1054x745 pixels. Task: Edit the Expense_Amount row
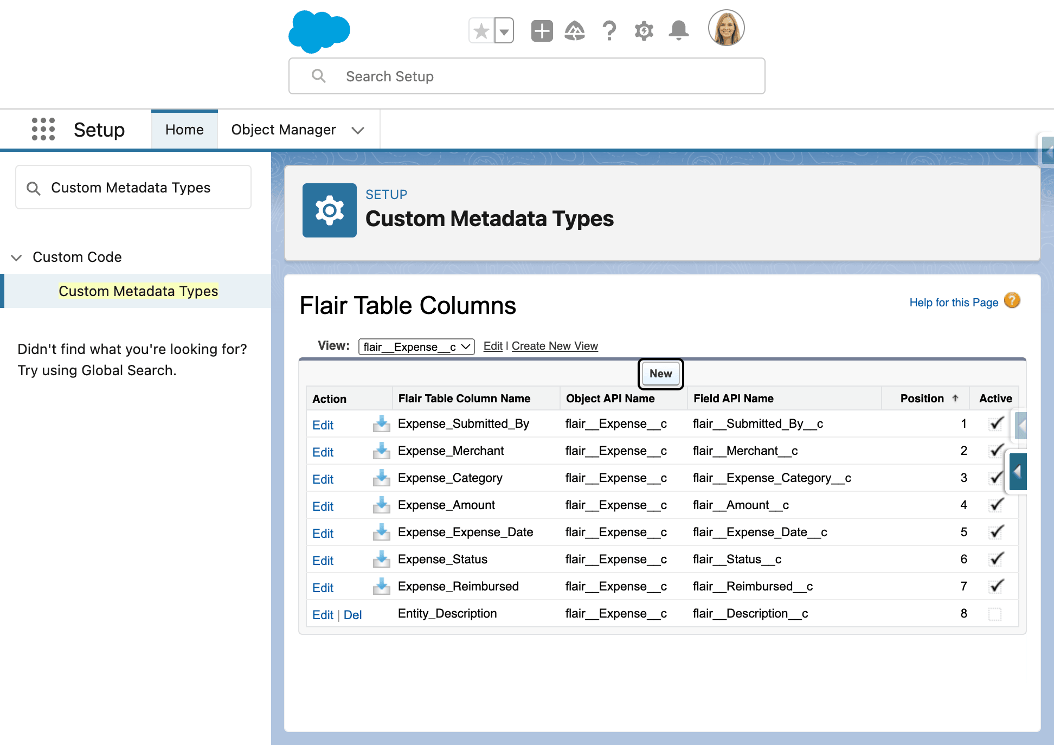pyautogui.click(x=323, y=506)
